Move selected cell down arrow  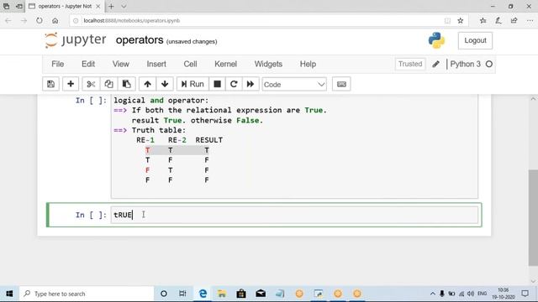165,84
